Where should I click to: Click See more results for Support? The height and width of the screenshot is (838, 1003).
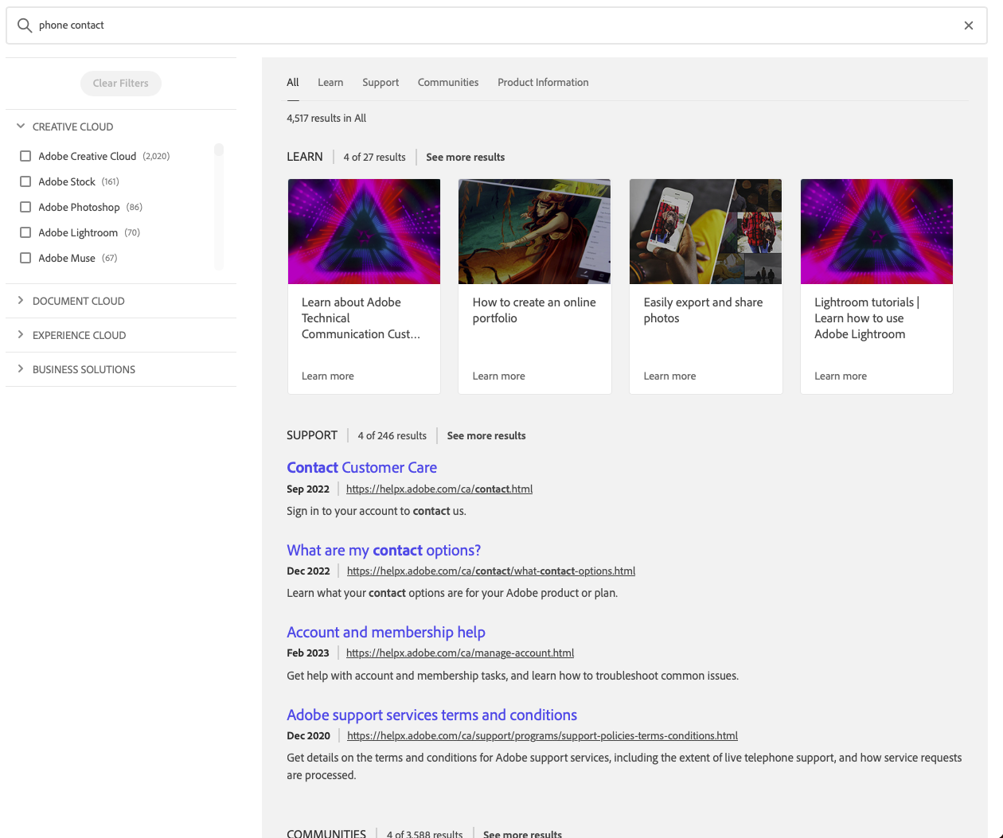pos(486,435)
